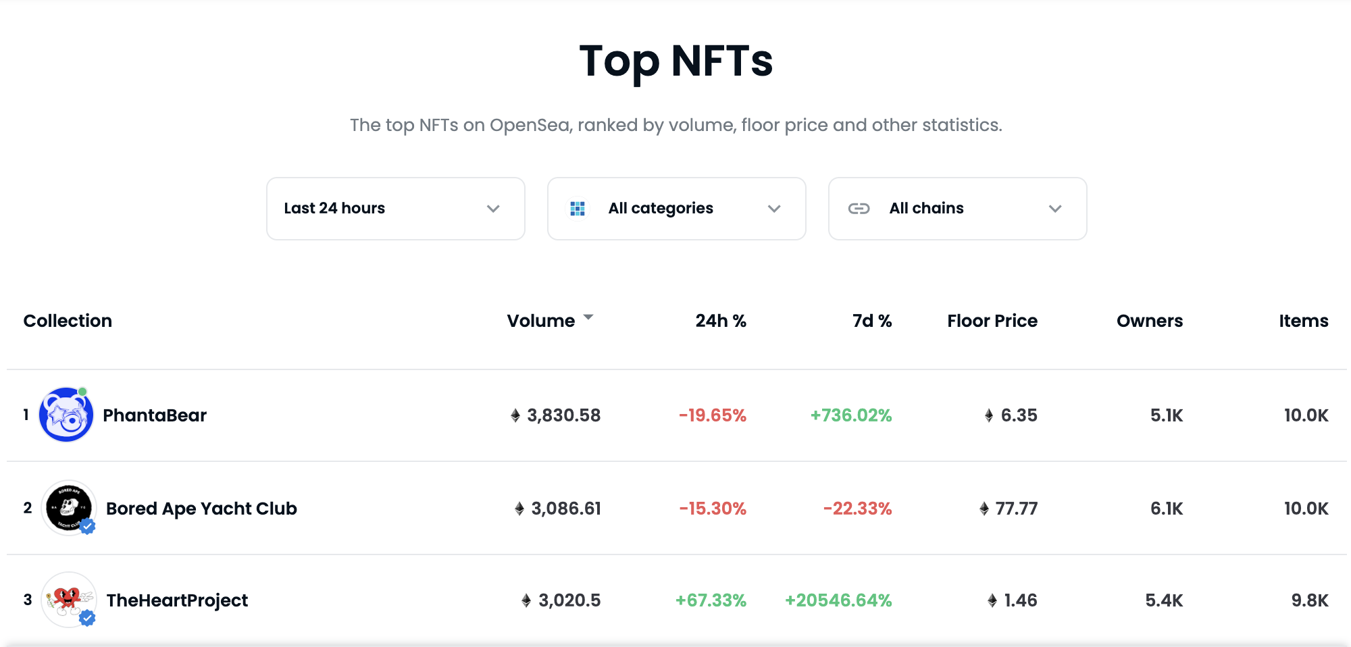Click TheHeartProject verified badge
This screenshot has width=1351, height=647.
87,618
